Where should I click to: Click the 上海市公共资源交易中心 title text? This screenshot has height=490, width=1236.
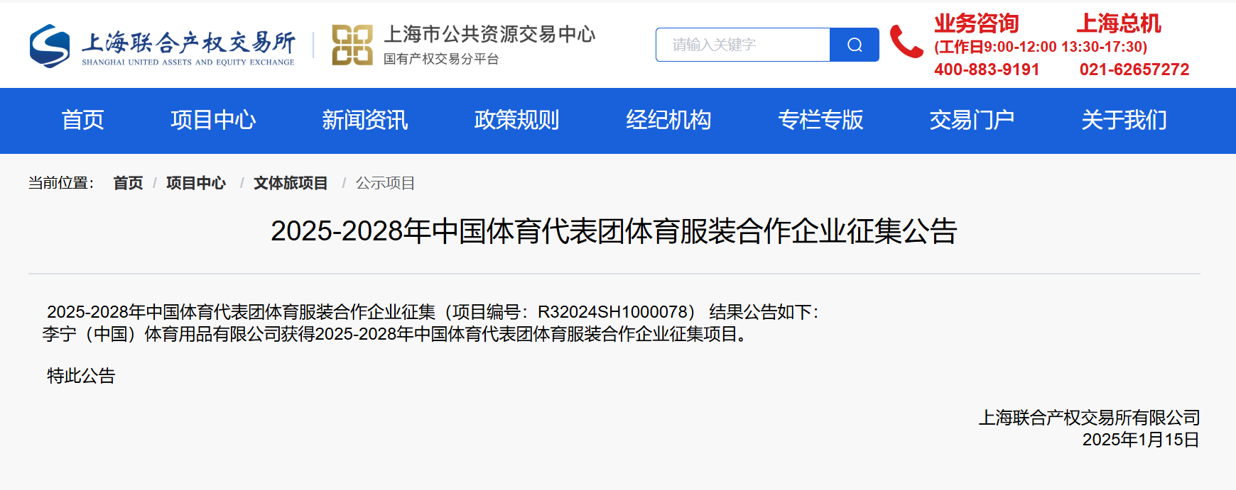tap(489, 34)
